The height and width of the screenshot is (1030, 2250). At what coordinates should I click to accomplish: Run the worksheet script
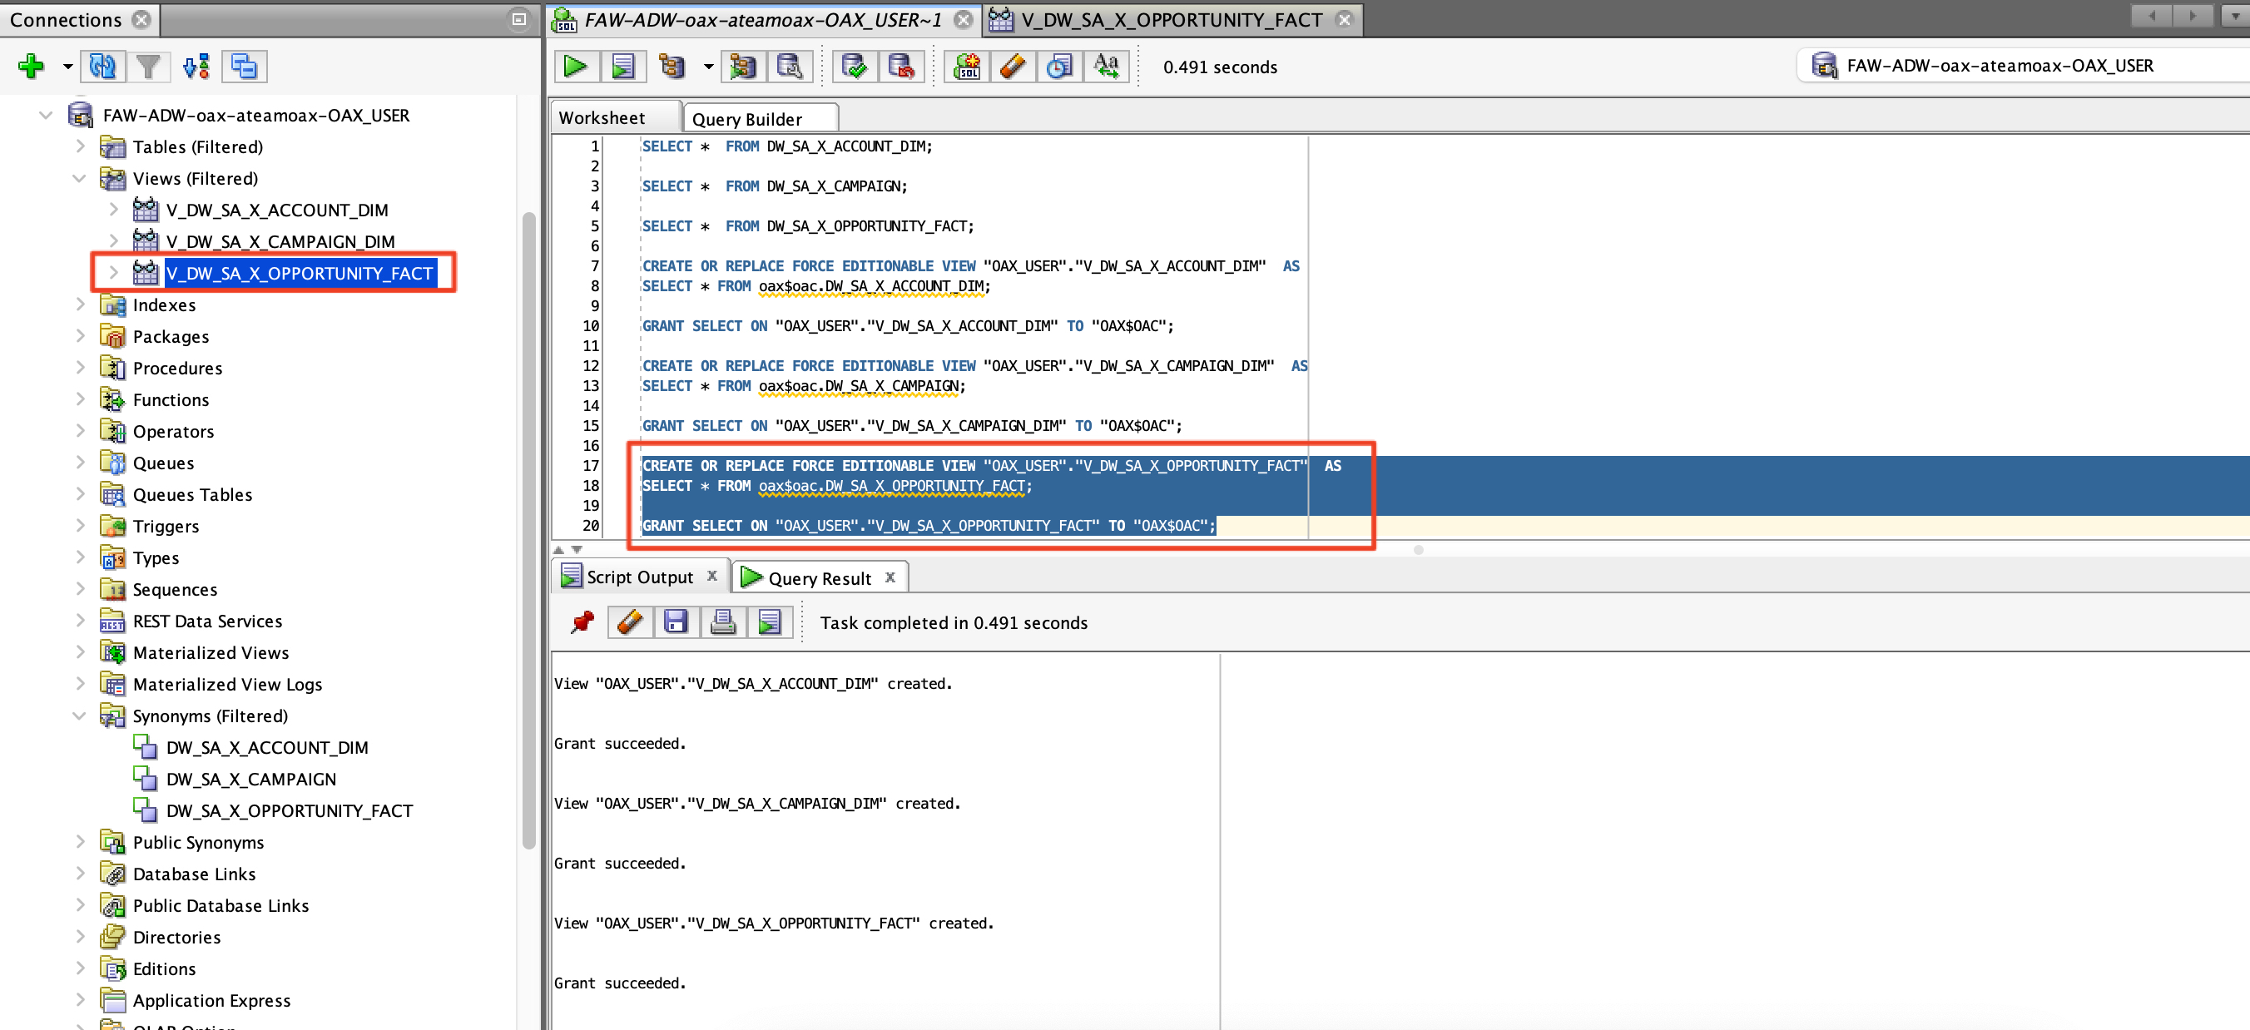tap(622, 66)
